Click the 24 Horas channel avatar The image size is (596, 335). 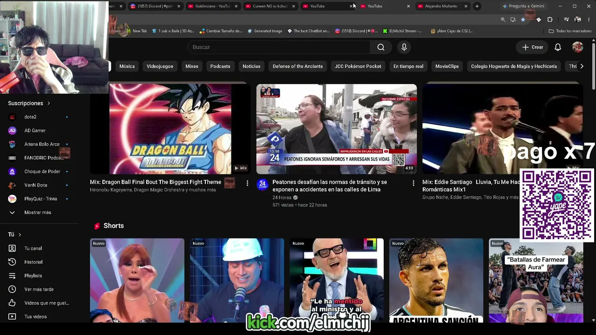(263, 185)
